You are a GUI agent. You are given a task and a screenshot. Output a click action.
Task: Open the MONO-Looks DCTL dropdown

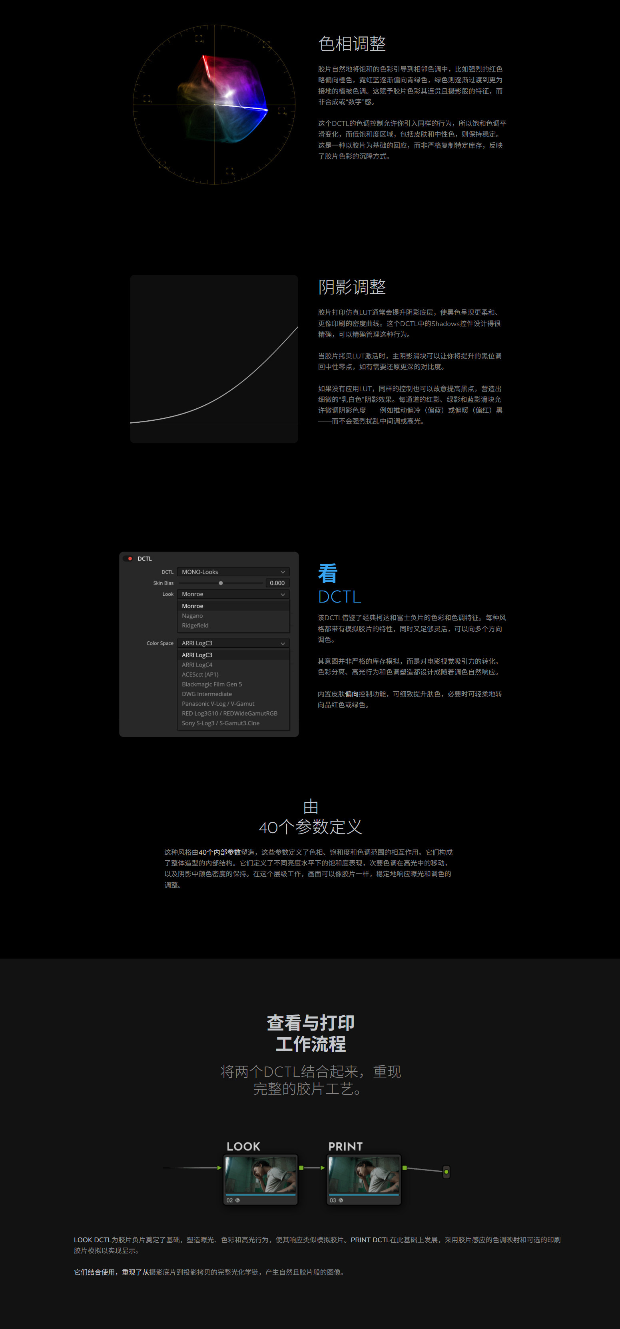[233, 572]
